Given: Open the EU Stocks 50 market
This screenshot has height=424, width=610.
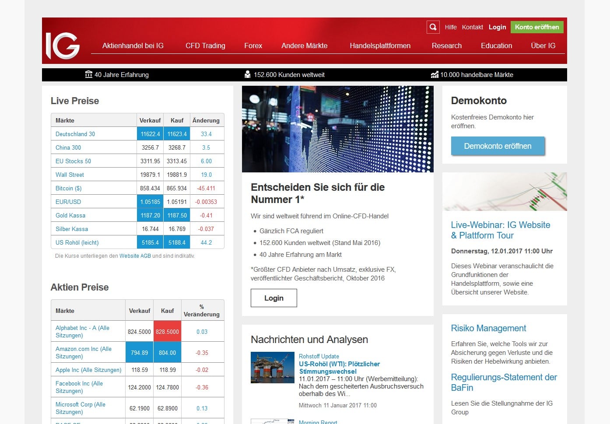Looking at the screenshot, I should [x=73, y=161].
